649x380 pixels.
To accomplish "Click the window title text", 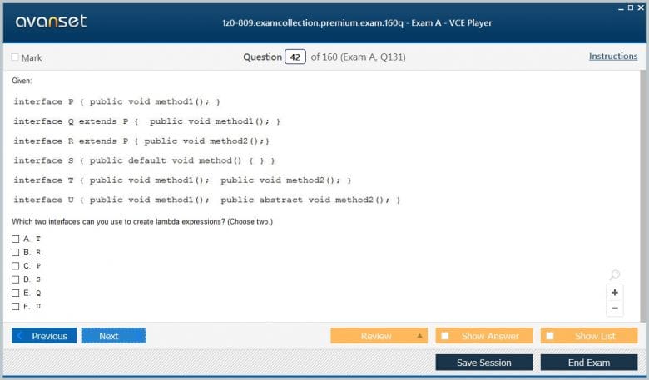I will click(x=357, y=22).
